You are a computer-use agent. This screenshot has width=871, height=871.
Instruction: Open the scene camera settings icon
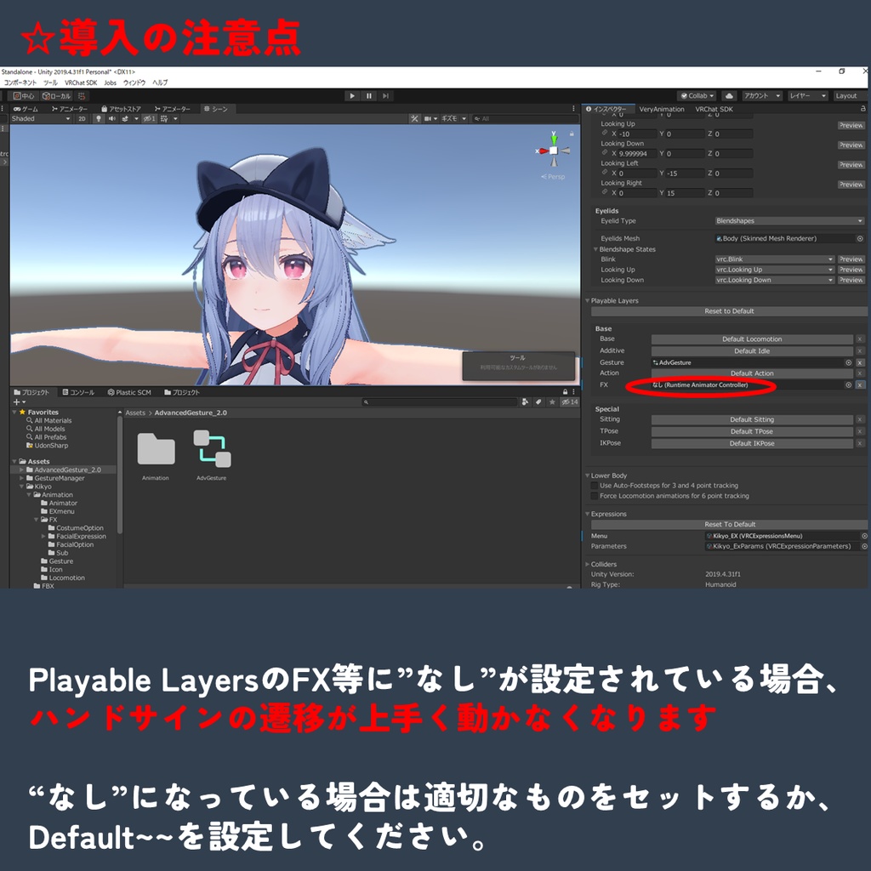coord(429,118)
